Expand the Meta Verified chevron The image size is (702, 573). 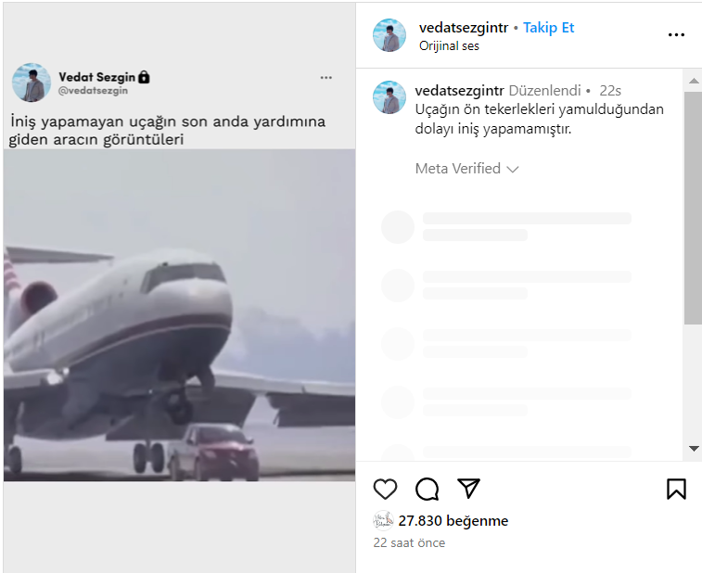point(513,170)
